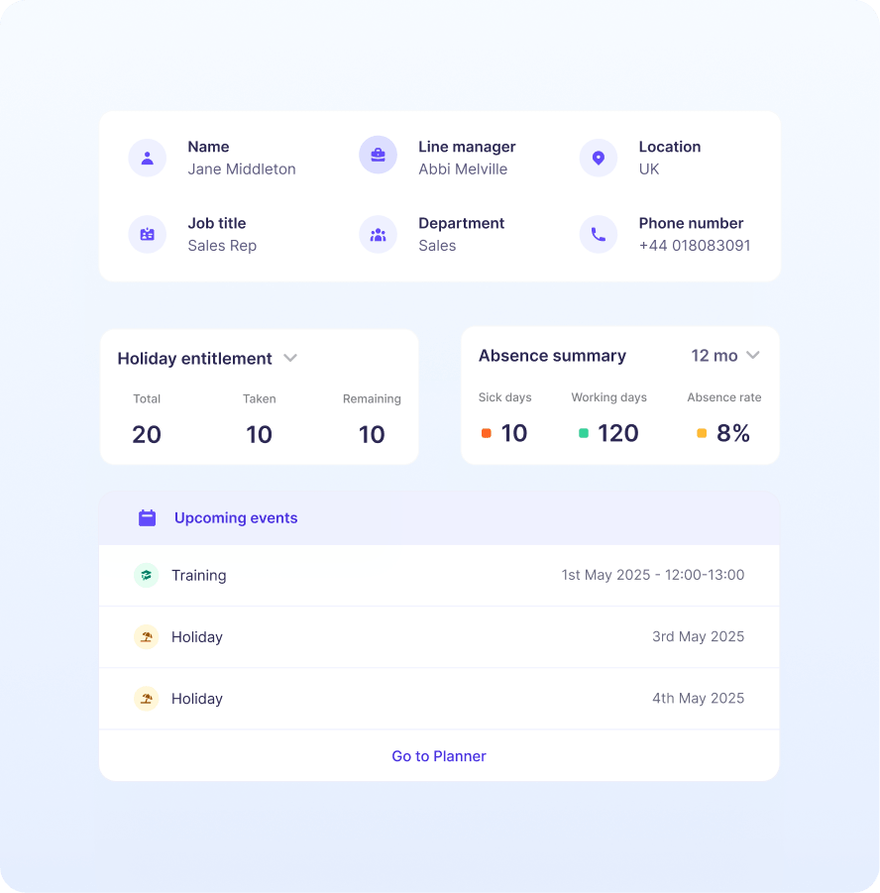The image size is (880, 893).
Task: Click the briefcase icon for Line manager
Action: [x=378, y=156]
